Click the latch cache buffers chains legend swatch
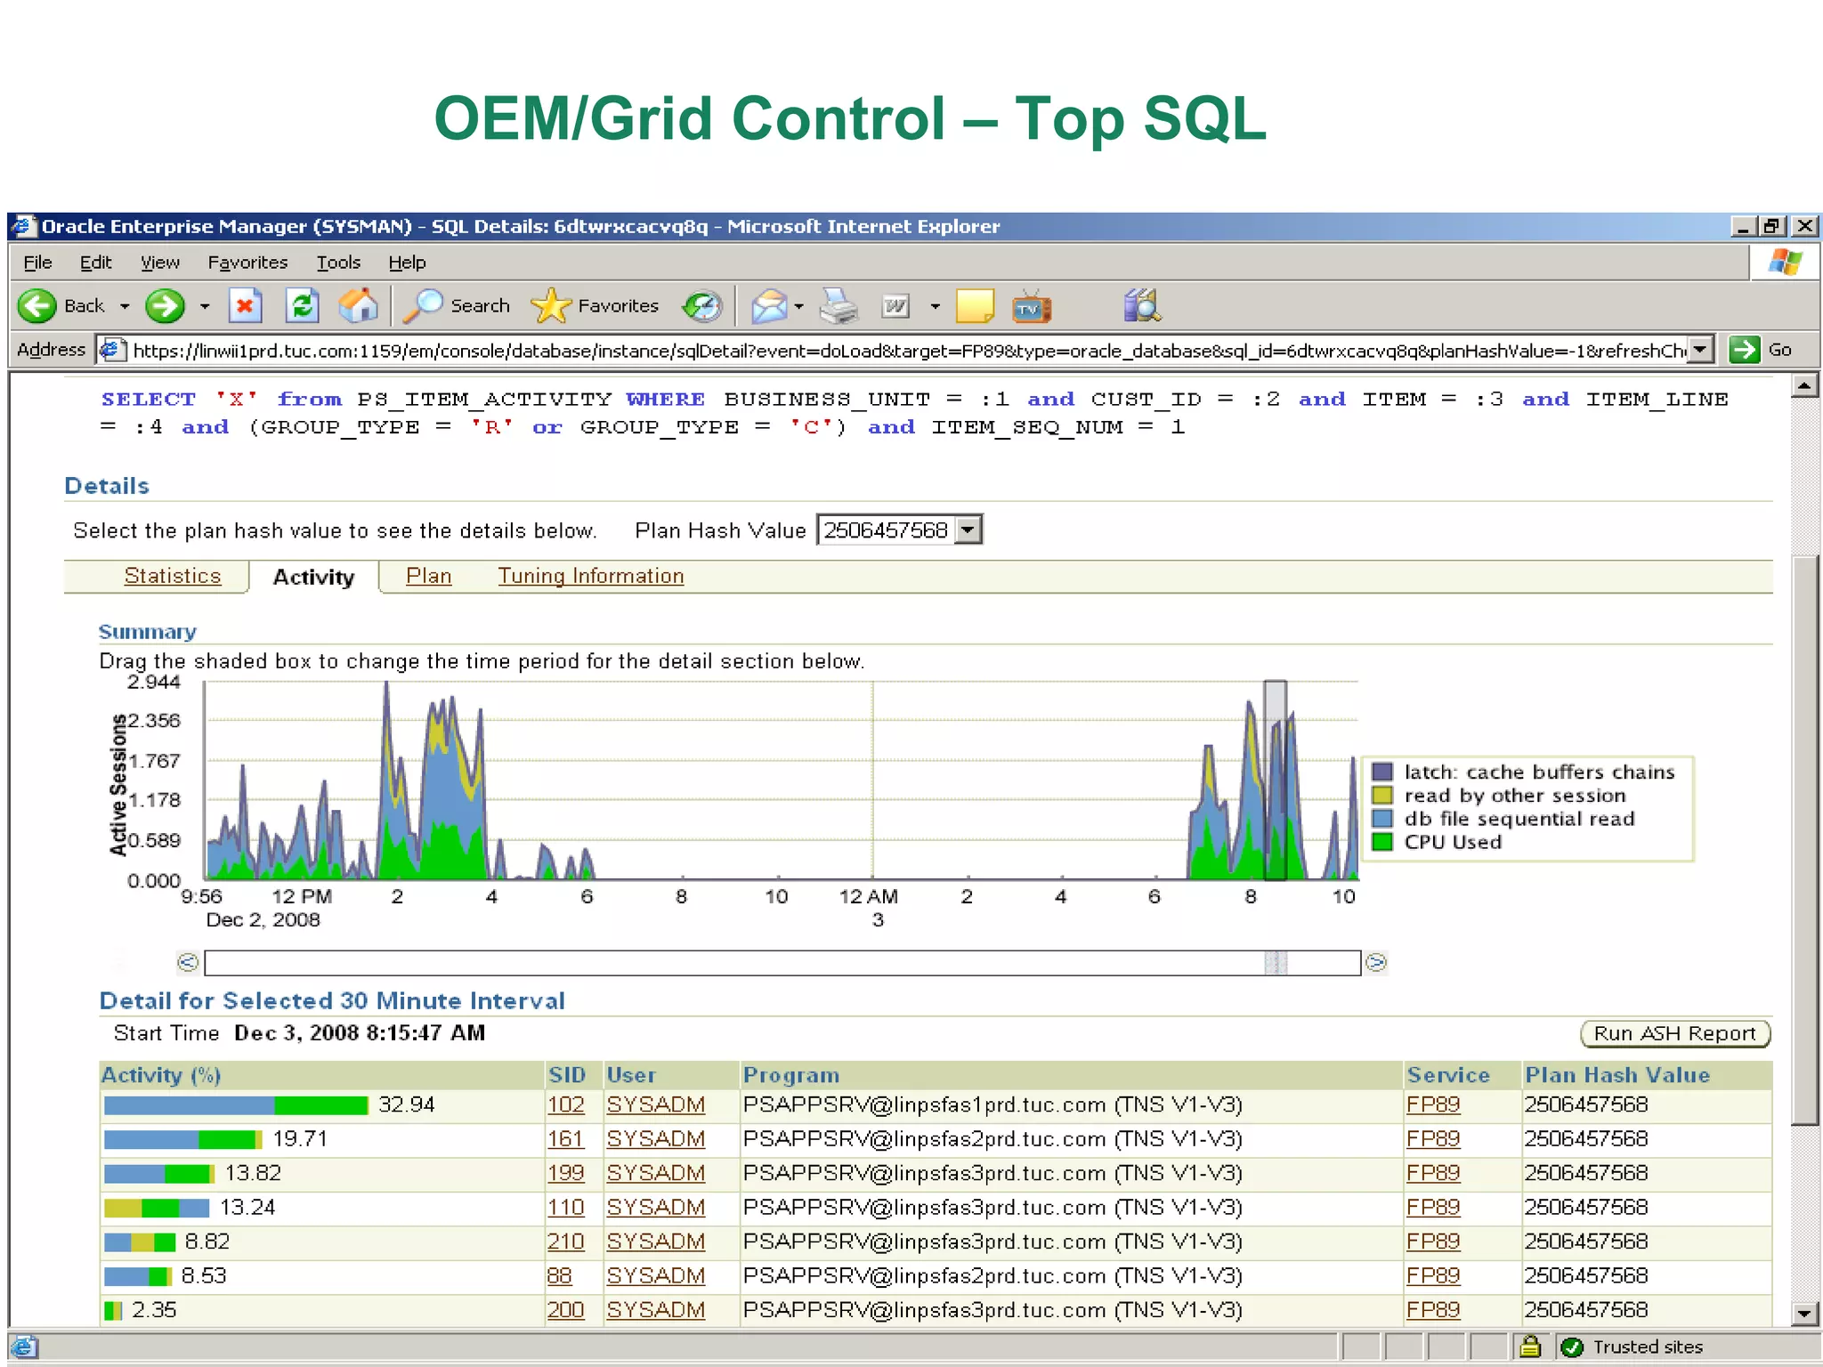The width and height of the screenshot is (1823, 1367). pos(1382,772)
